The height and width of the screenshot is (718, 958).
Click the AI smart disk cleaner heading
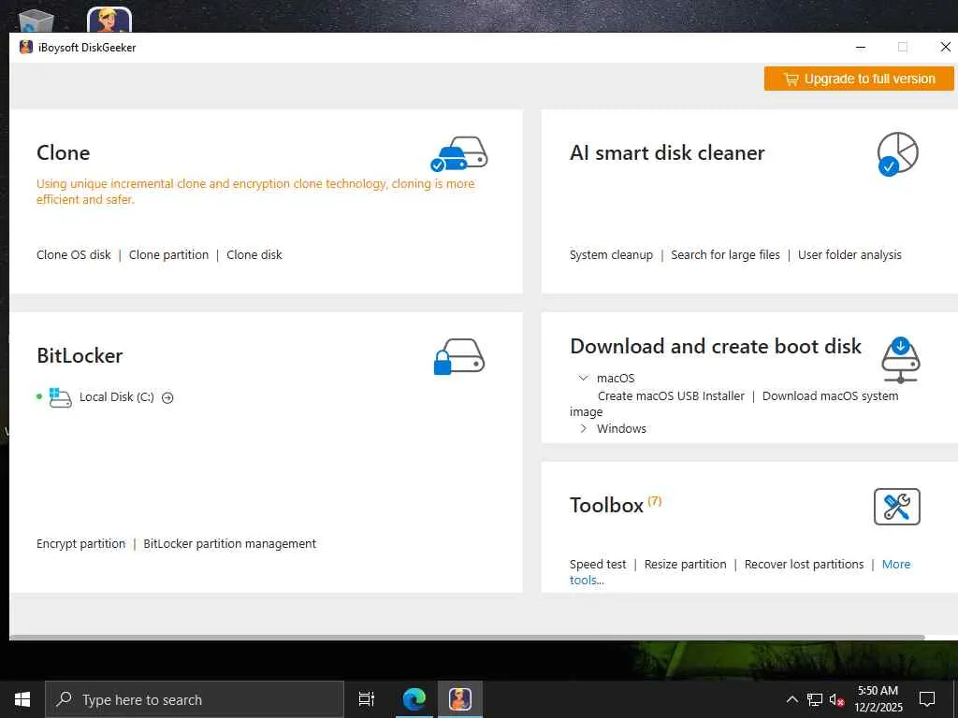point(666,152)
